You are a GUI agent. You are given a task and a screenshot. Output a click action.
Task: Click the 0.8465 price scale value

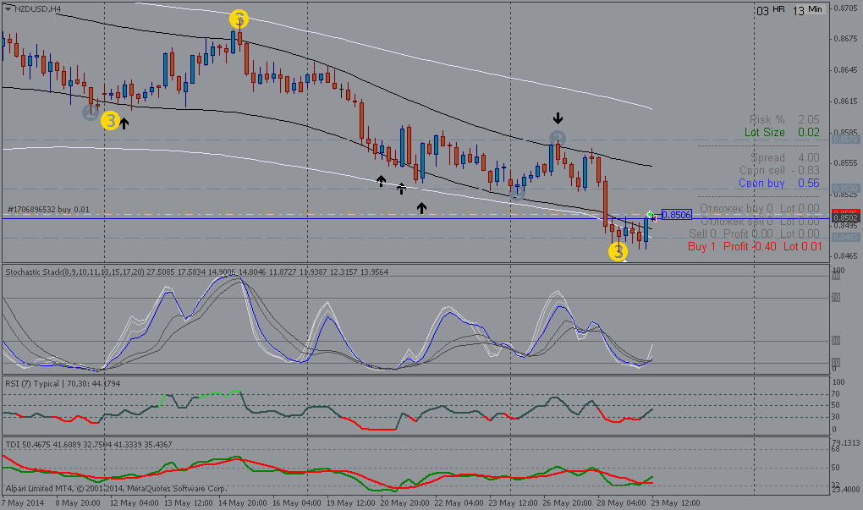pyautogui.click(x=845, y=256)
